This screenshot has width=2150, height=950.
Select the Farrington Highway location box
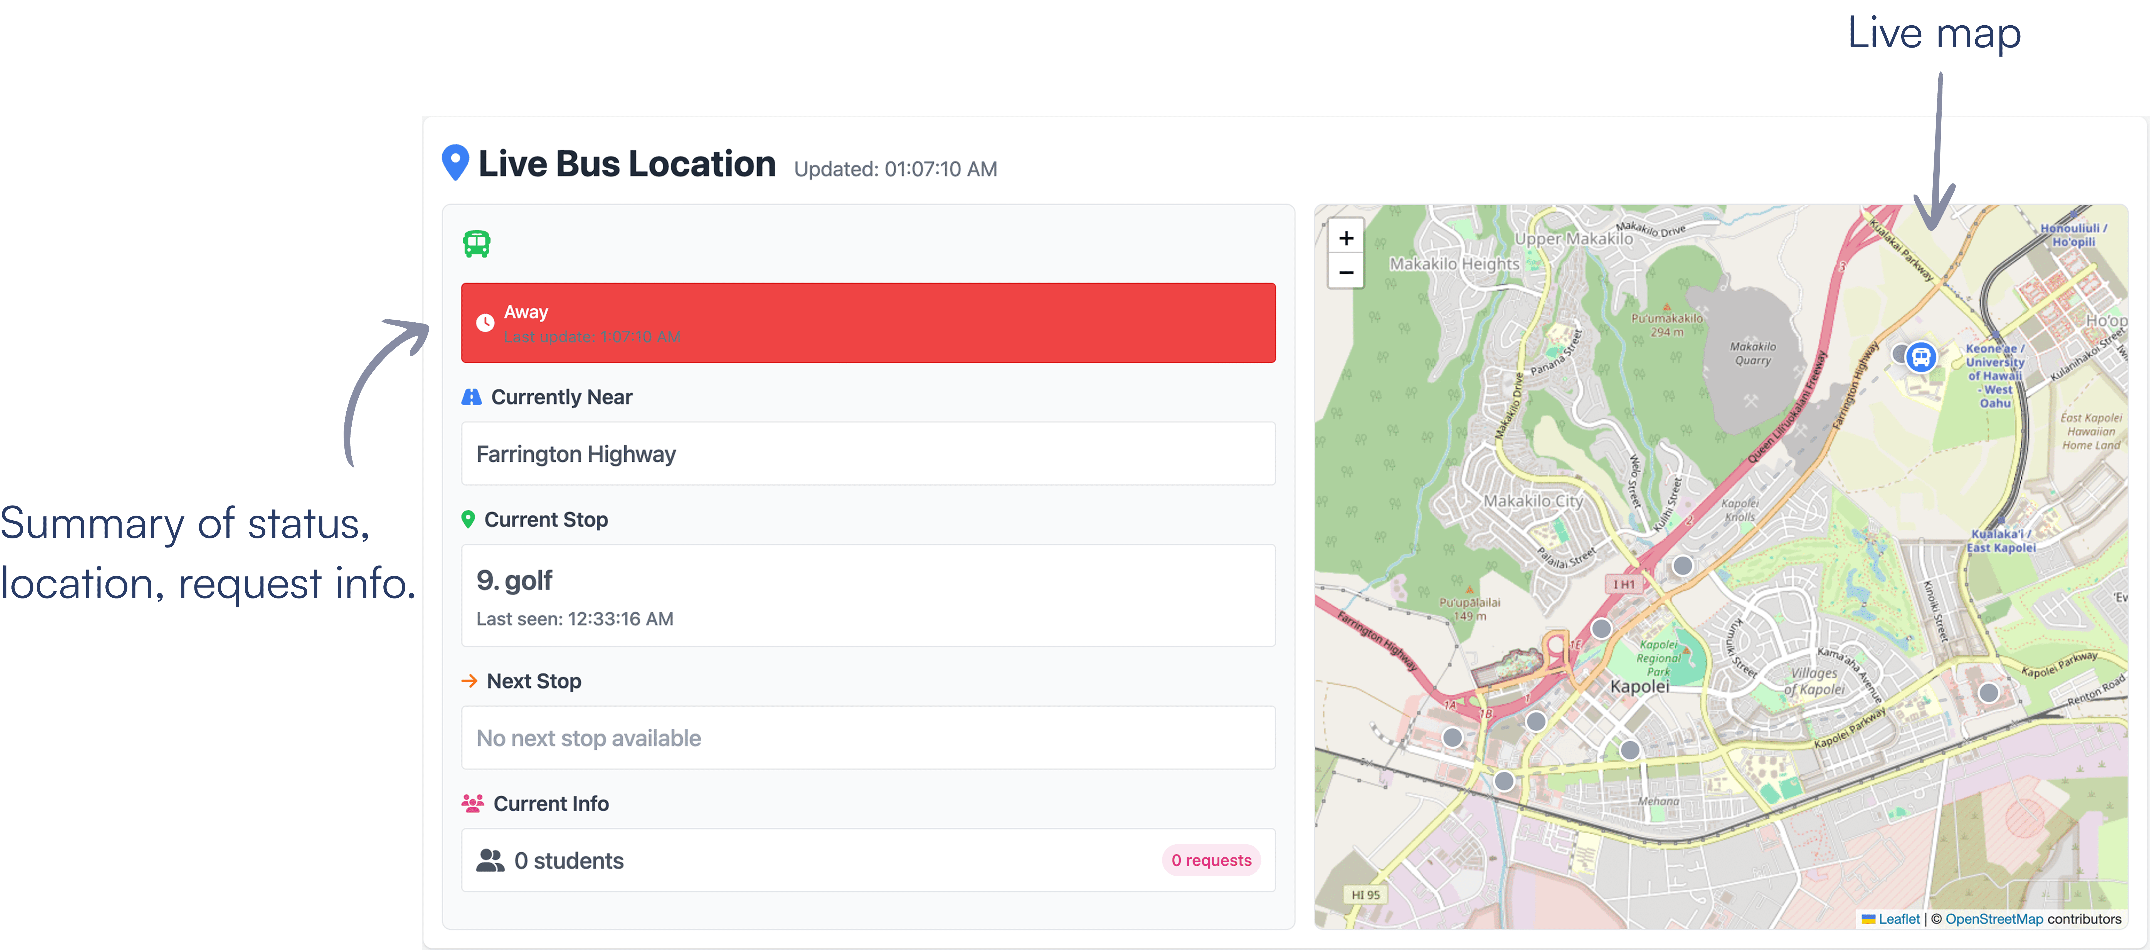point(868,454)
